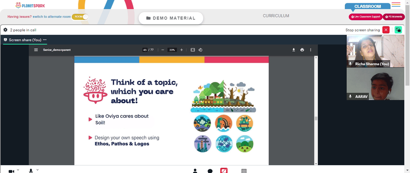Click the pink brain robot mascot icon

pos(95,90)
